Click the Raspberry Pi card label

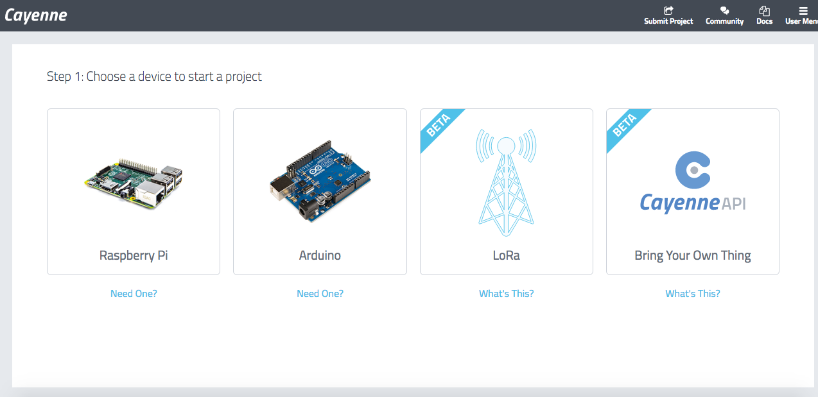(x=134, y=255)
